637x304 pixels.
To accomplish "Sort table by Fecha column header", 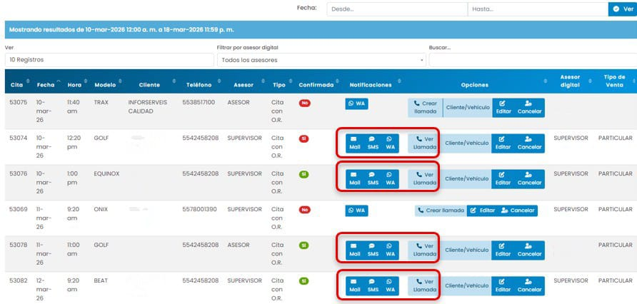I will click(46, 85).
